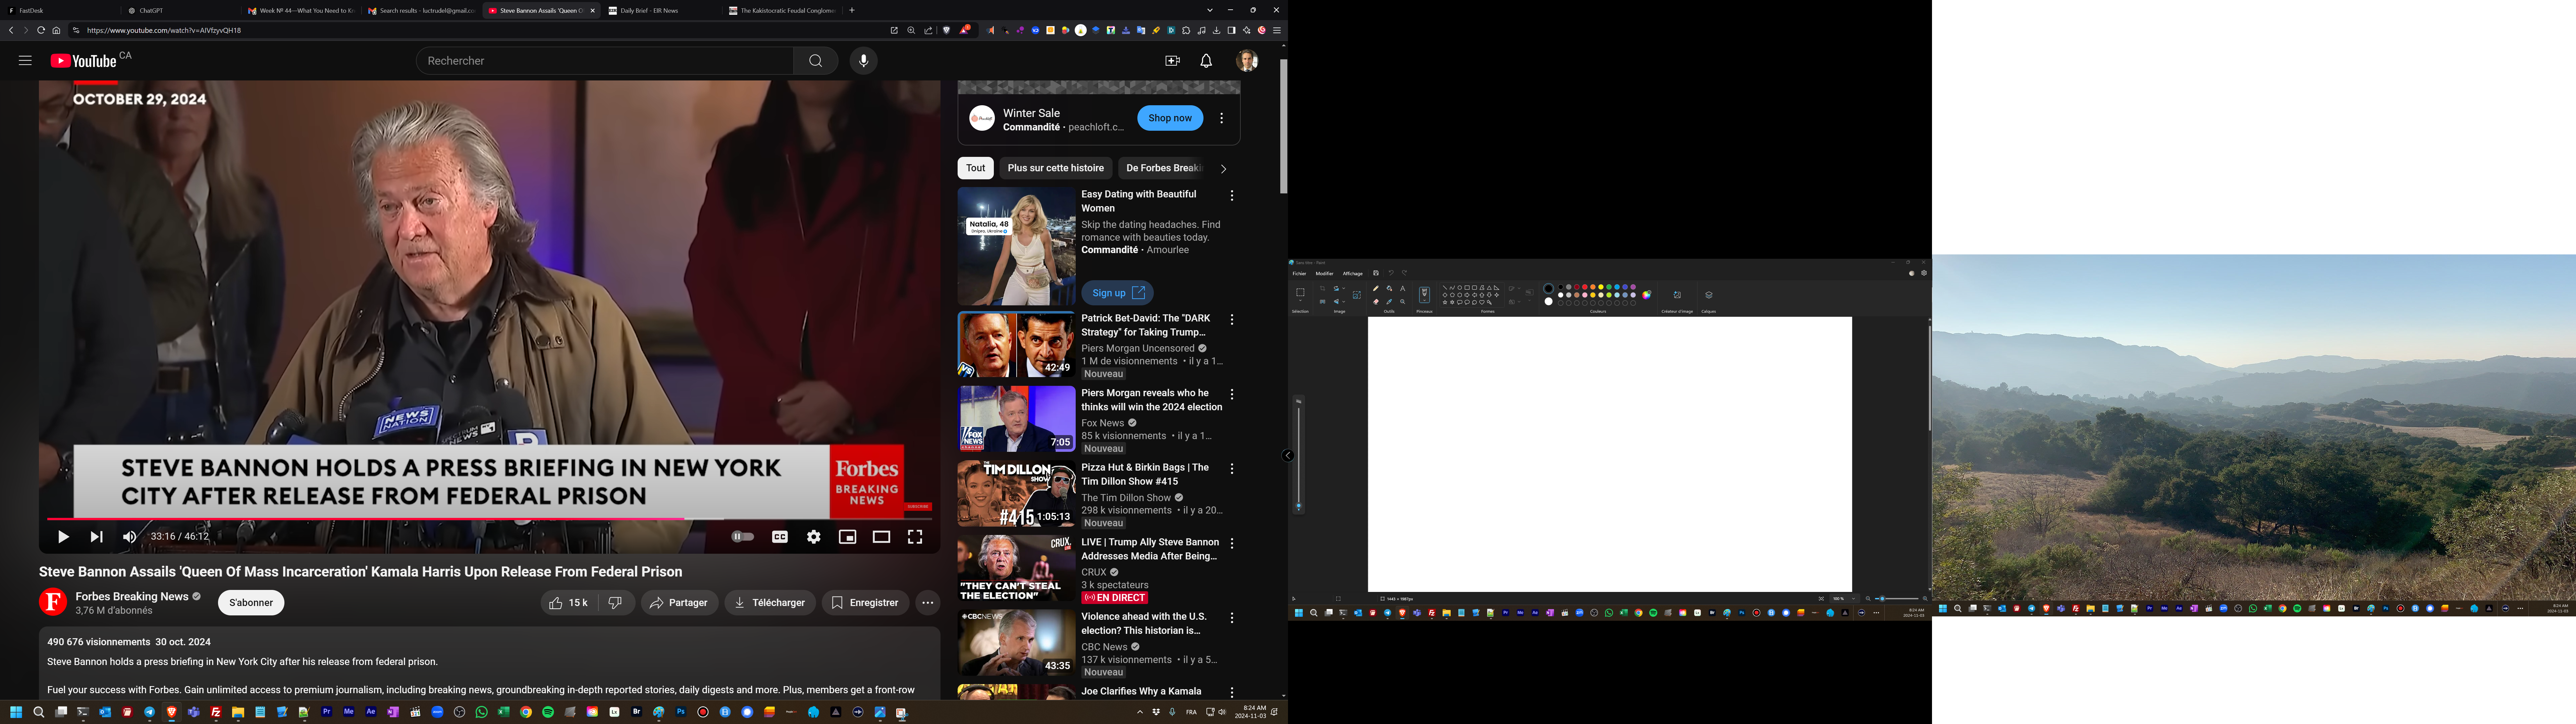
Task: Open the video player settings gear
Action: [814, 537]
